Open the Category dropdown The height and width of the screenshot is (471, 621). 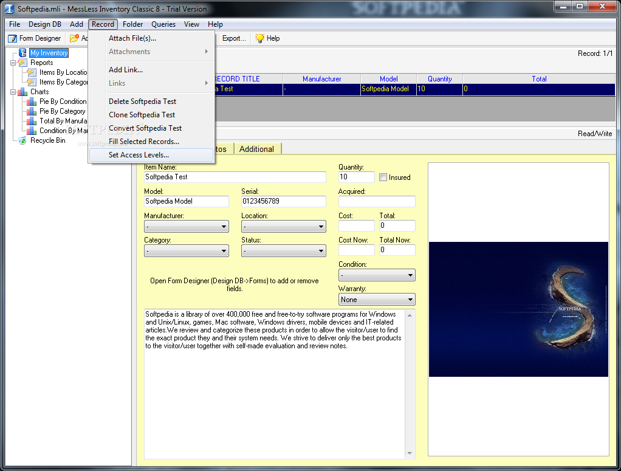pos(187,251)
